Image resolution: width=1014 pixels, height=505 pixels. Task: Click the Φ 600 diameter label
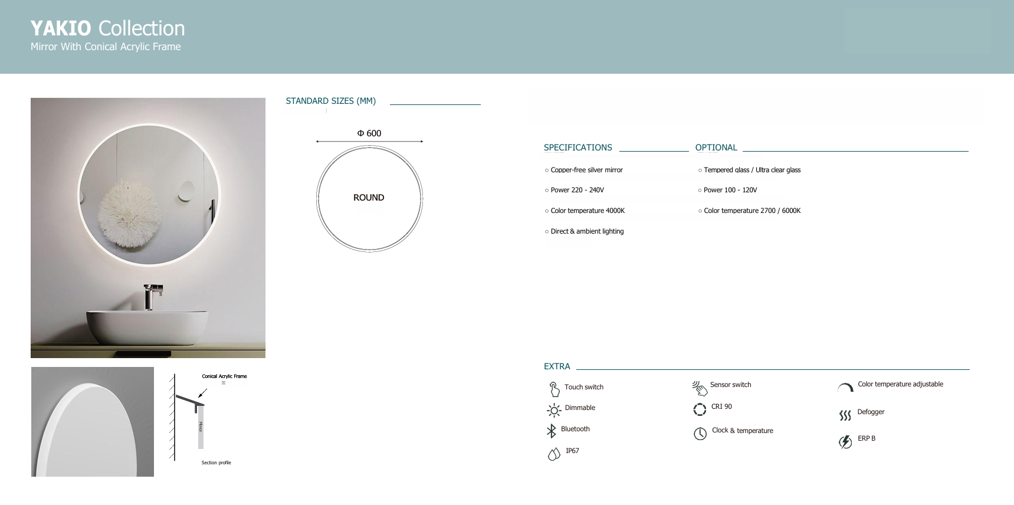point(369,133)
